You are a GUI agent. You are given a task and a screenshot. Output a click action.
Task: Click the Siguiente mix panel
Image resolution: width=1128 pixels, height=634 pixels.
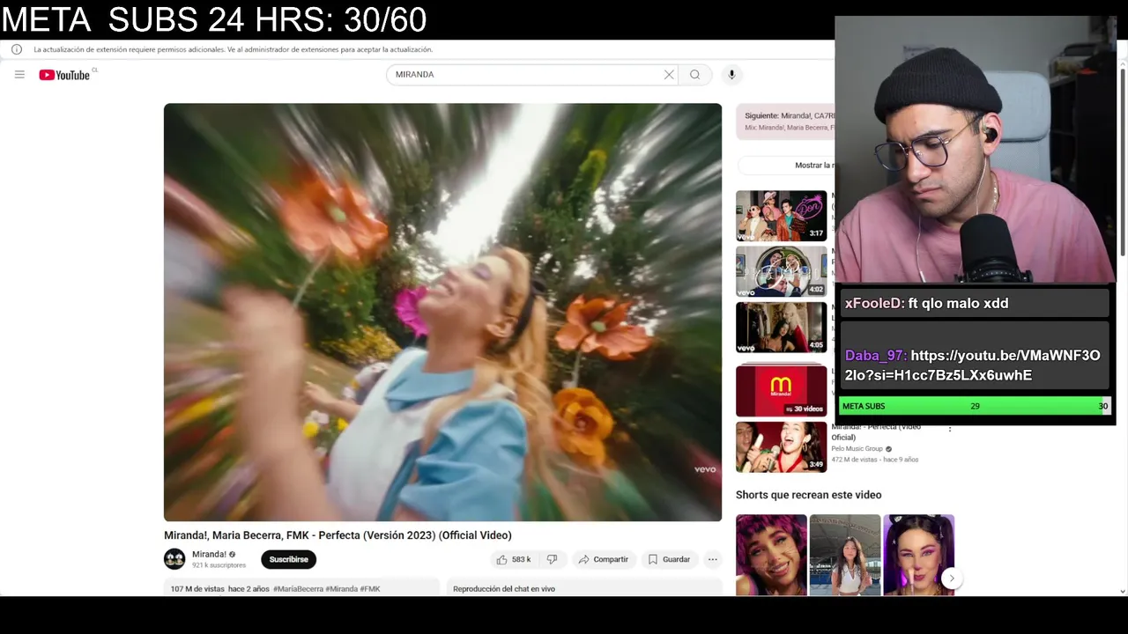coord(786,122)
